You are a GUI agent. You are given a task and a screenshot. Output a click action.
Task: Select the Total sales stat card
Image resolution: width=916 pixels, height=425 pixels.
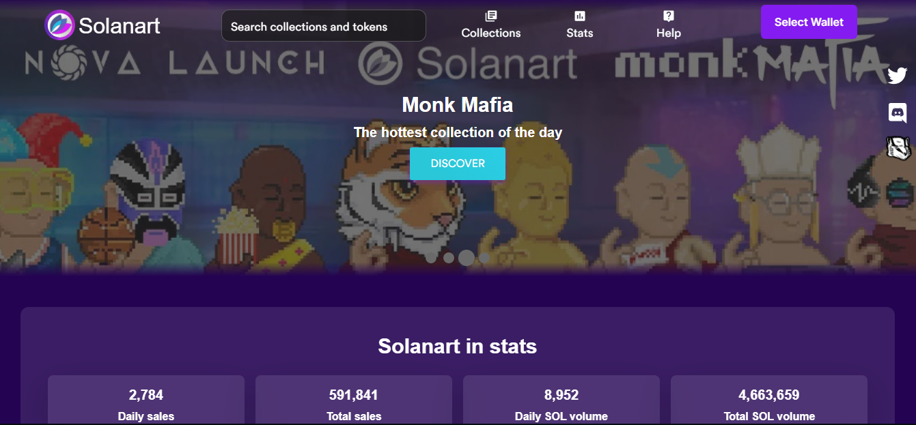353,404
